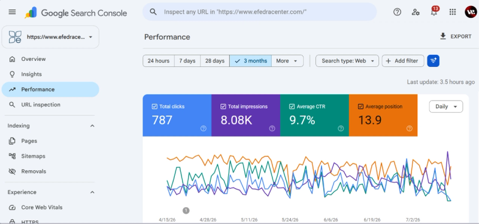The width and height of the screenshot is (479, 224).
Task: Toggle the Average CTR checkbox
Action: coord(292,107)
